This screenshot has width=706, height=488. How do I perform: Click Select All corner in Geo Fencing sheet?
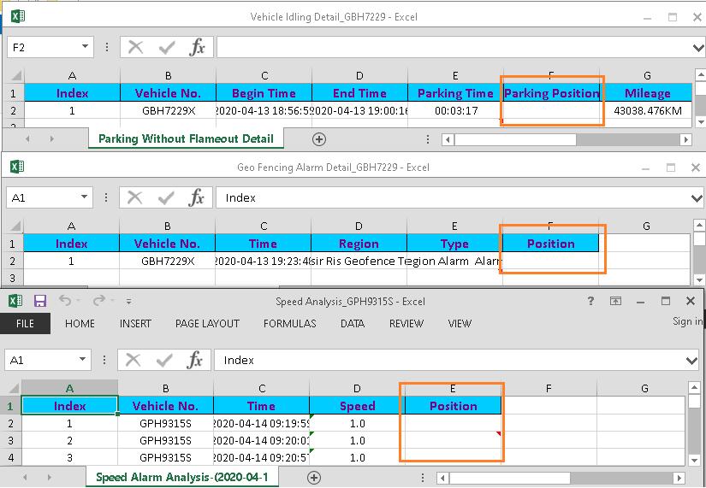pos(15,226)
